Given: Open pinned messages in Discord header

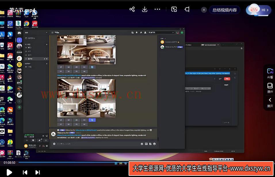Looking at the screenshot, I should [x=141, y=33].
